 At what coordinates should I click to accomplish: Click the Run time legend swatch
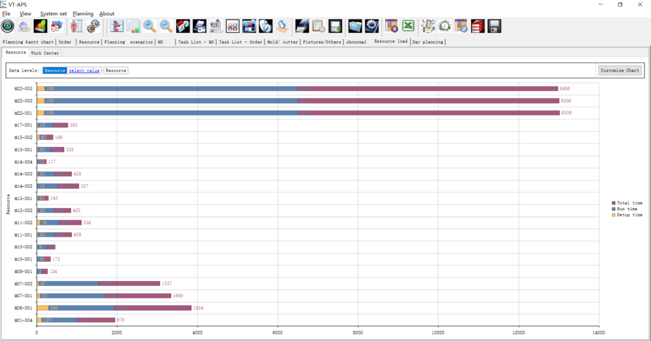point(613,208)
